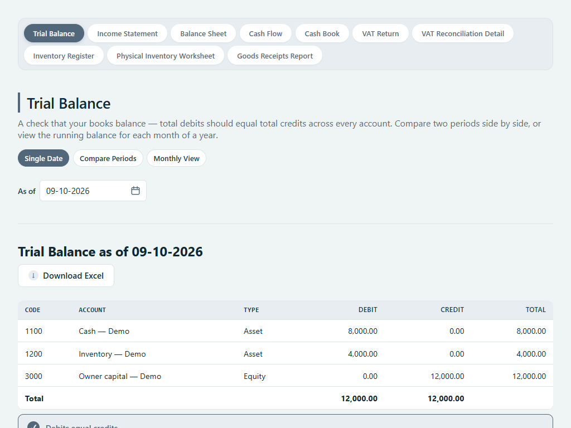Click account code 1100
The width and height of the screenshot is (571, 428).
(x=33, y=331)
